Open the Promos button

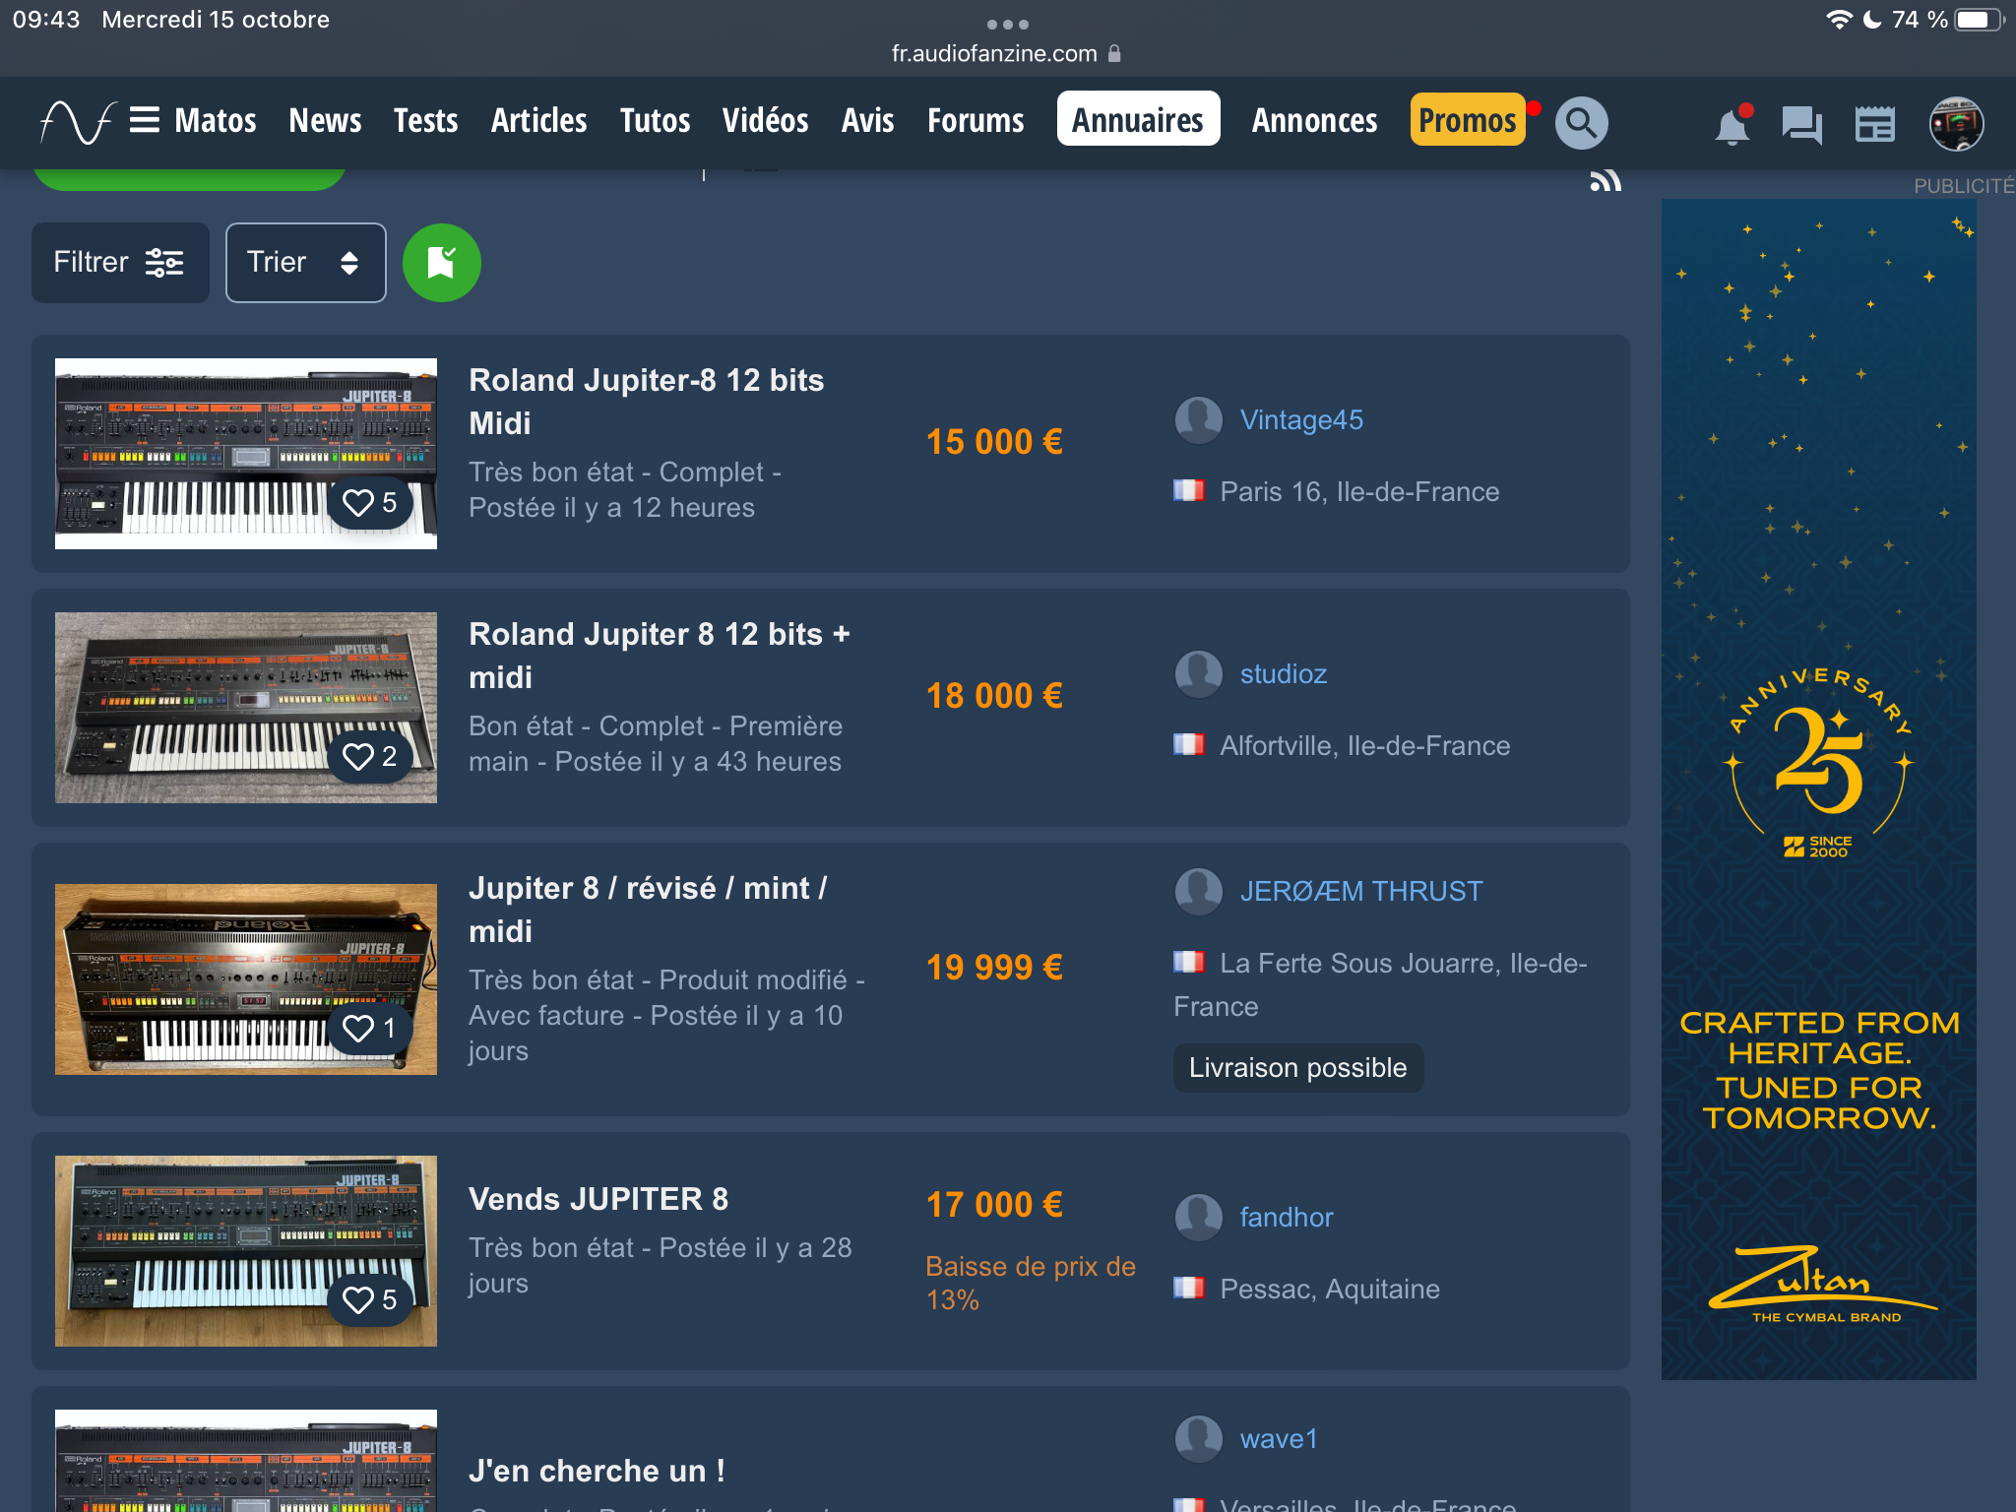1467,120
